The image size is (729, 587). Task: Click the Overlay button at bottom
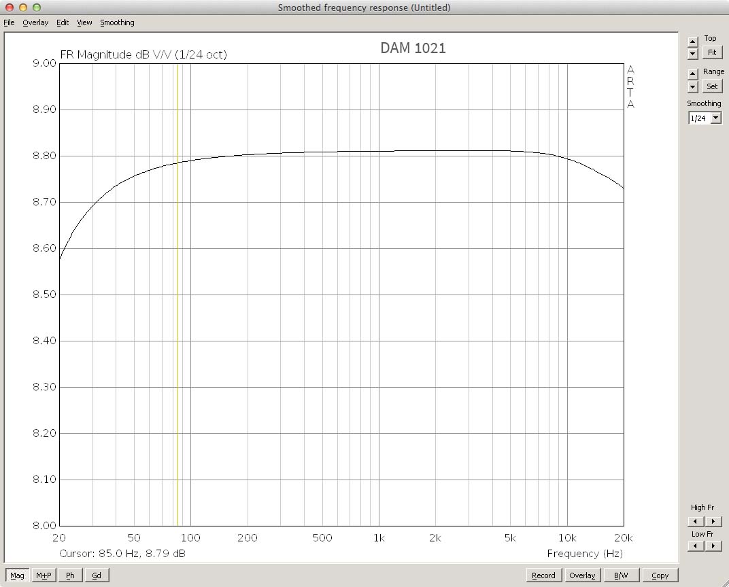click(582, 575)
